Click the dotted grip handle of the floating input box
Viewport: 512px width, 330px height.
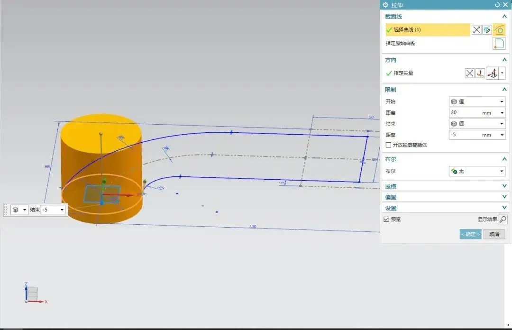click(6, 210)
